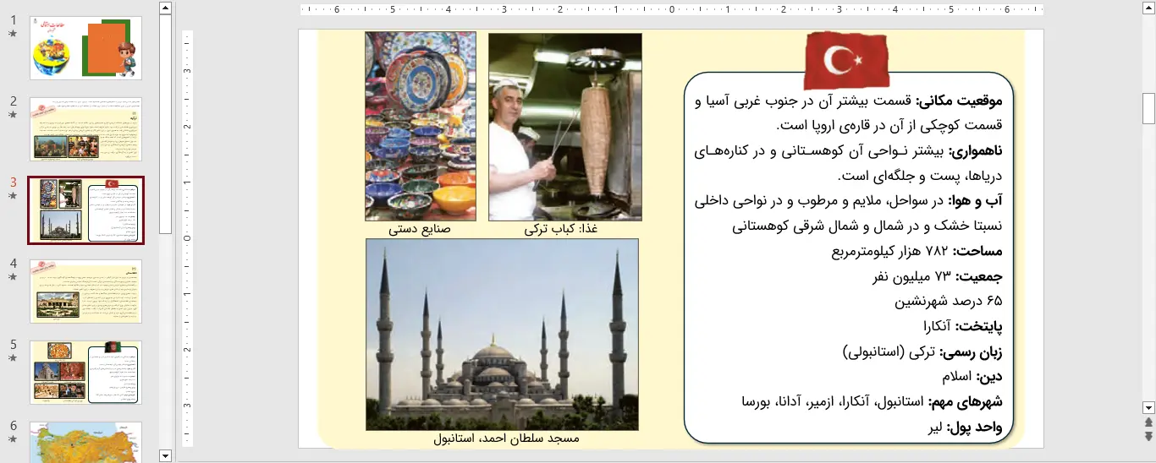Image resolution: width=1156 pixels, height=463 pixels.
Task: Click the animation star icon for slide 5
Action: click(x=13, y=358)
